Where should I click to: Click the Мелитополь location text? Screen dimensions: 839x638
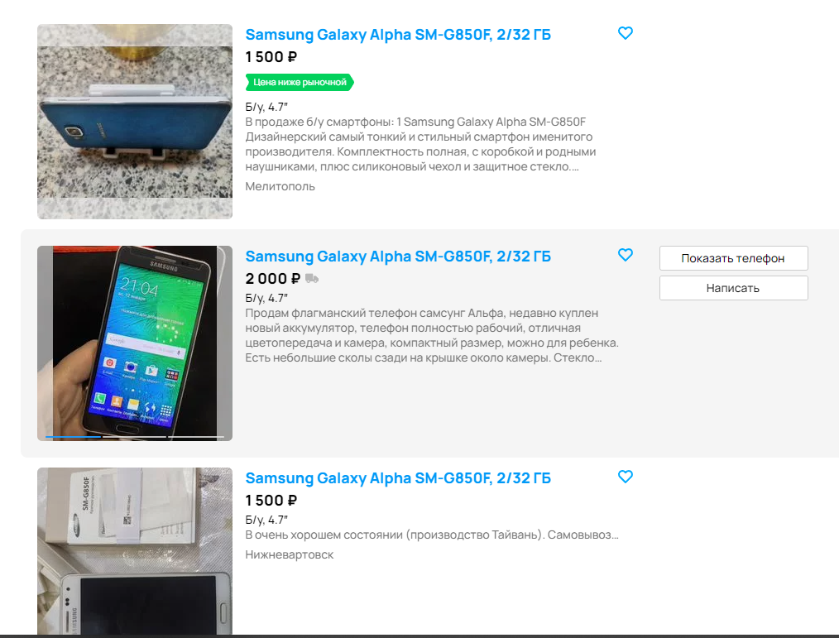tap(280, 186)
